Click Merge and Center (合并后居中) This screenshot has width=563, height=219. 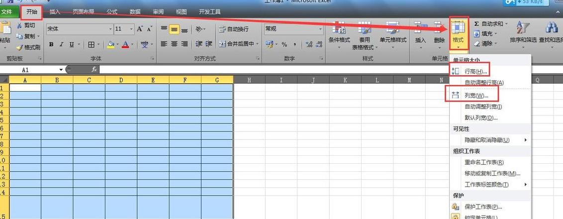(236, 44)
